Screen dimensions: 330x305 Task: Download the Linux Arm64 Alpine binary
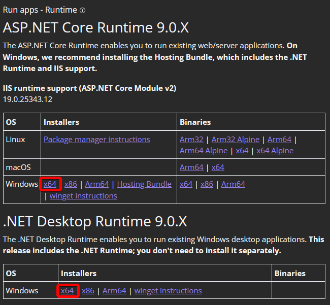pyautogui.click(x=204, y=151)
